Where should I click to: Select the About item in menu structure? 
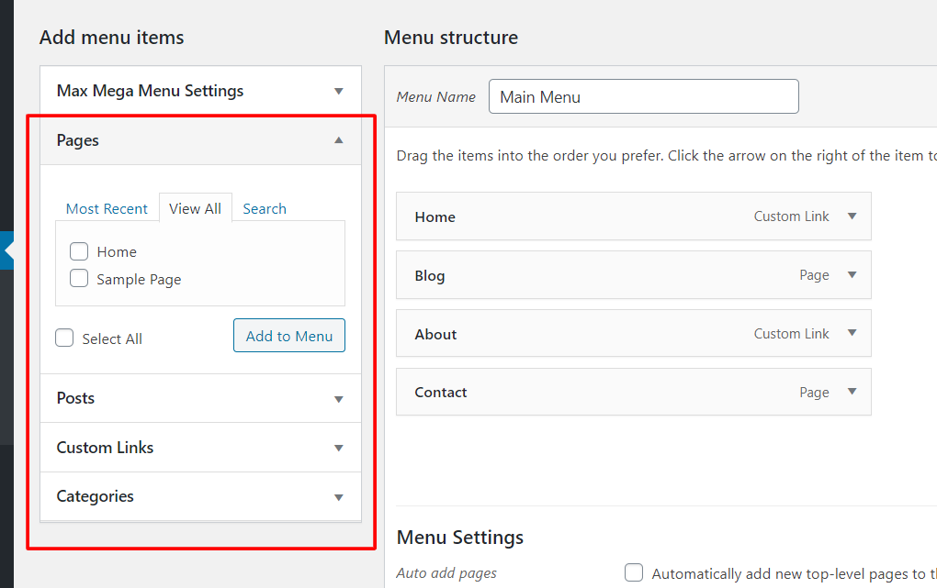pos(634,333)
